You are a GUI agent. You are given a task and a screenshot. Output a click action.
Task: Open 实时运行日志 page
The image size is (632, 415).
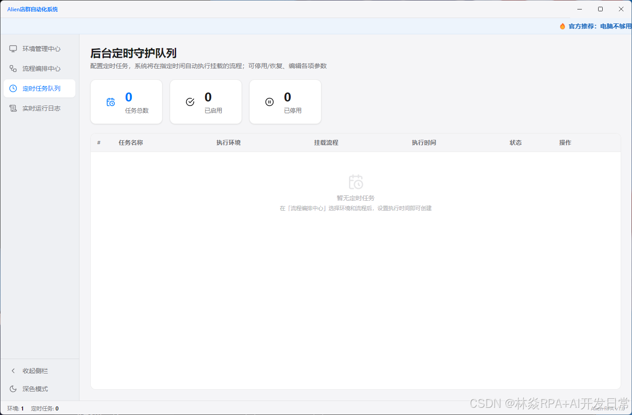click(39, 108)
